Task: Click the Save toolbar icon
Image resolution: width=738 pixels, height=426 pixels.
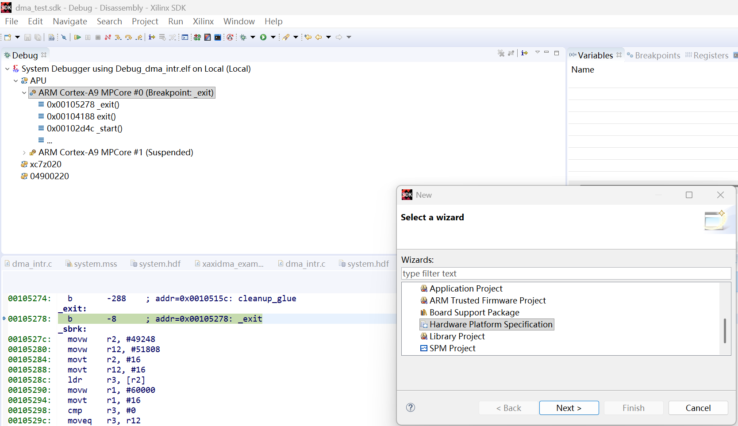Action: pos(27,37)
